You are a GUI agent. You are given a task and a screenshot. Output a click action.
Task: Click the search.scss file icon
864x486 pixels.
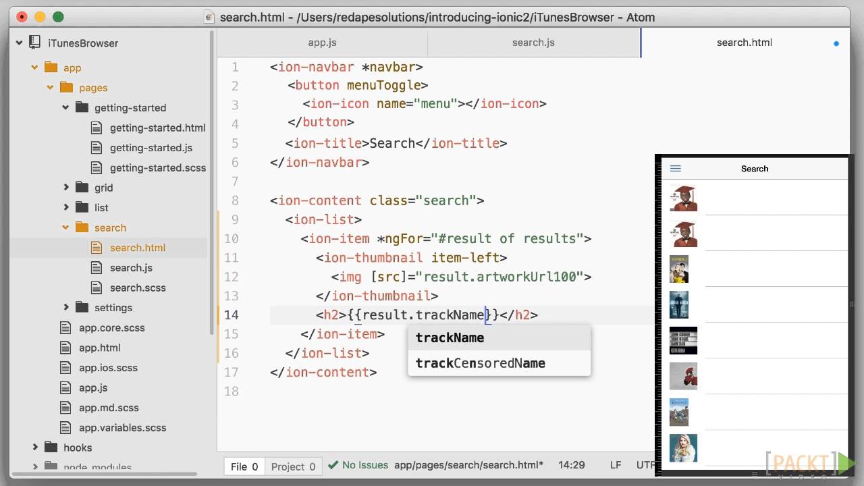click(97, 287)
